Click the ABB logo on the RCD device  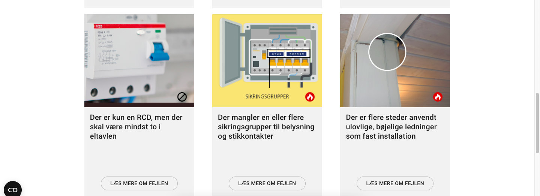tap(99, 27)
